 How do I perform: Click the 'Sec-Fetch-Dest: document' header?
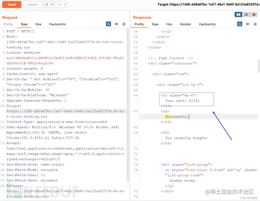(x=32, y=180)
